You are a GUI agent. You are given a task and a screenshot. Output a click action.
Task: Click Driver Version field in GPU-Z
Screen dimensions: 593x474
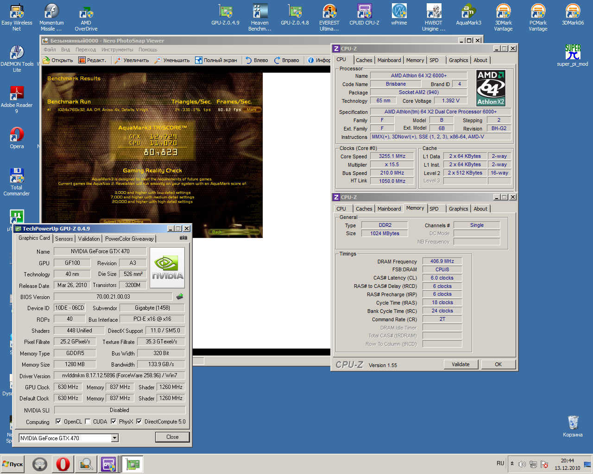coord(120,375)
